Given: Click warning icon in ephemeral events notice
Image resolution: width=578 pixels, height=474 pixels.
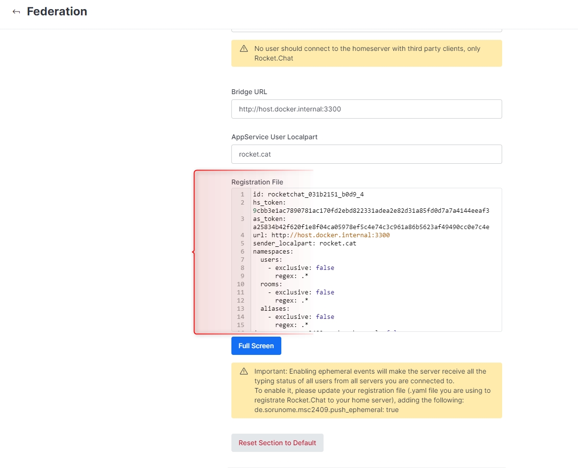Looking at the screenshot, I should pyautogui.click(x=244, y=371).
